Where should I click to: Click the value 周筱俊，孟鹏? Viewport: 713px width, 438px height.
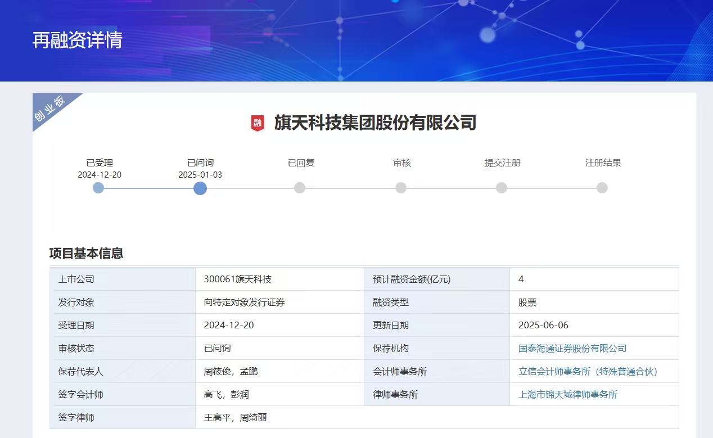click(231, 372)
